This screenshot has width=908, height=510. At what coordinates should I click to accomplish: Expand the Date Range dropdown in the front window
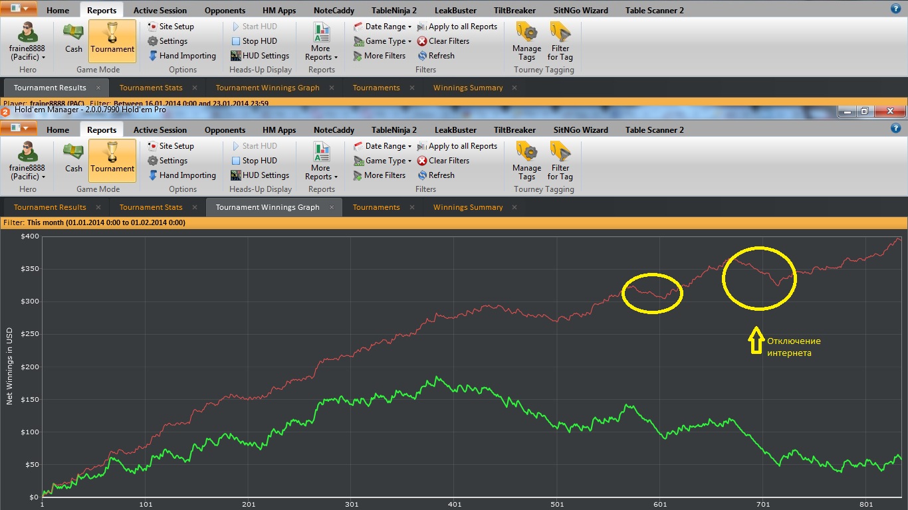(x=382, y=146)
